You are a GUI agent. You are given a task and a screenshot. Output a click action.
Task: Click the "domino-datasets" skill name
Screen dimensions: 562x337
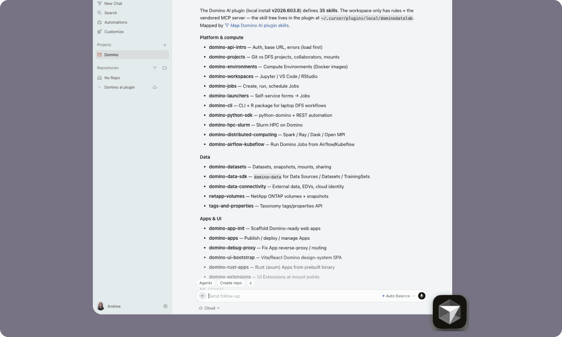(x=228, y=167)
